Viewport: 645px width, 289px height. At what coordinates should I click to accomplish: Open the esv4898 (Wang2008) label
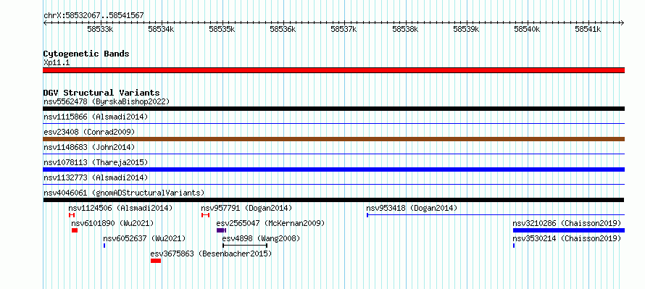[x=261, y=238]
